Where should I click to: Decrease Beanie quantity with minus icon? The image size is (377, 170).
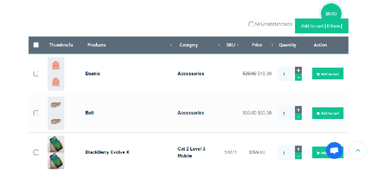[x=298, y=78]
